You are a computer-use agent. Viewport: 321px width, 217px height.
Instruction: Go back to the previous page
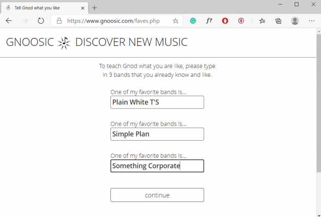(x=9, y=20)
